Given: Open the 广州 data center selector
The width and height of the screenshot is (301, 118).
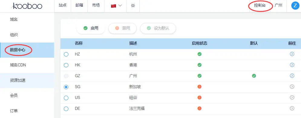Looking at the screenshot, I should pyautogui.click(x=278, y=5).
